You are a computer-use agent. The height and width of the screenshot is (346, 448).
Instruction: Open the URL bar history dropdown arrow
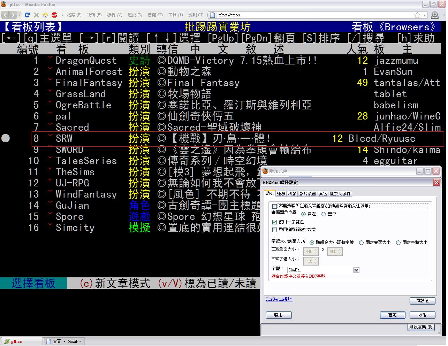tap(424, 15)
